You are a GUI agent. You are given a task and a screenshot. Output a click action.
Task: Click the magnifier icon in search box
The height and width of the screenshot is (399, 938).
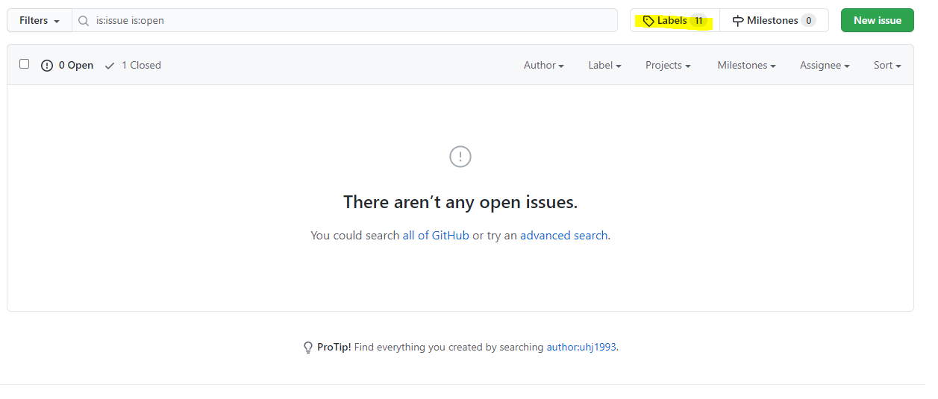click(84, 21)
